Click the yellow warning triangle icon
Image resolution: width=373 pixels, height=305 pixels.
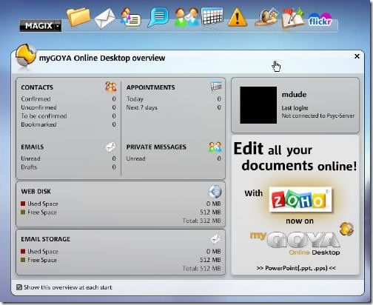coord(238,17)
